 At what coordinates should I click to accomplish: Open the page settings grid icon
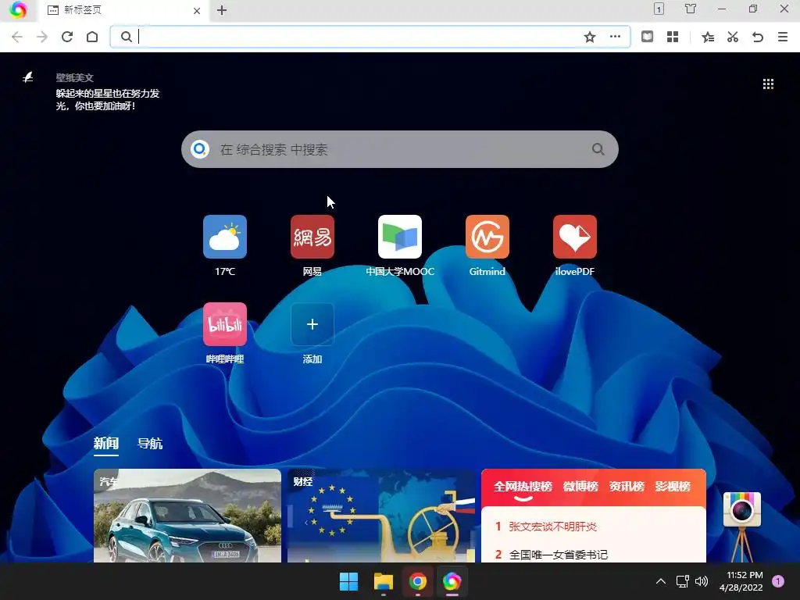coord(769,84)
